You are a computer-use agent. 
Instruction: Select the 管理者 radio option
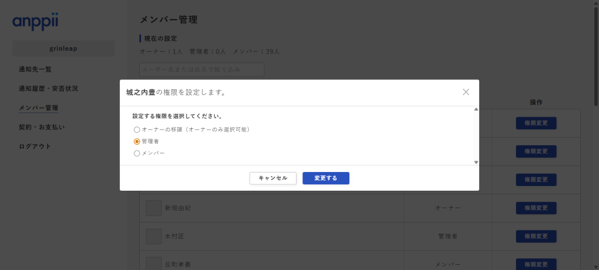pyautogui.click(x=137, y=141)
